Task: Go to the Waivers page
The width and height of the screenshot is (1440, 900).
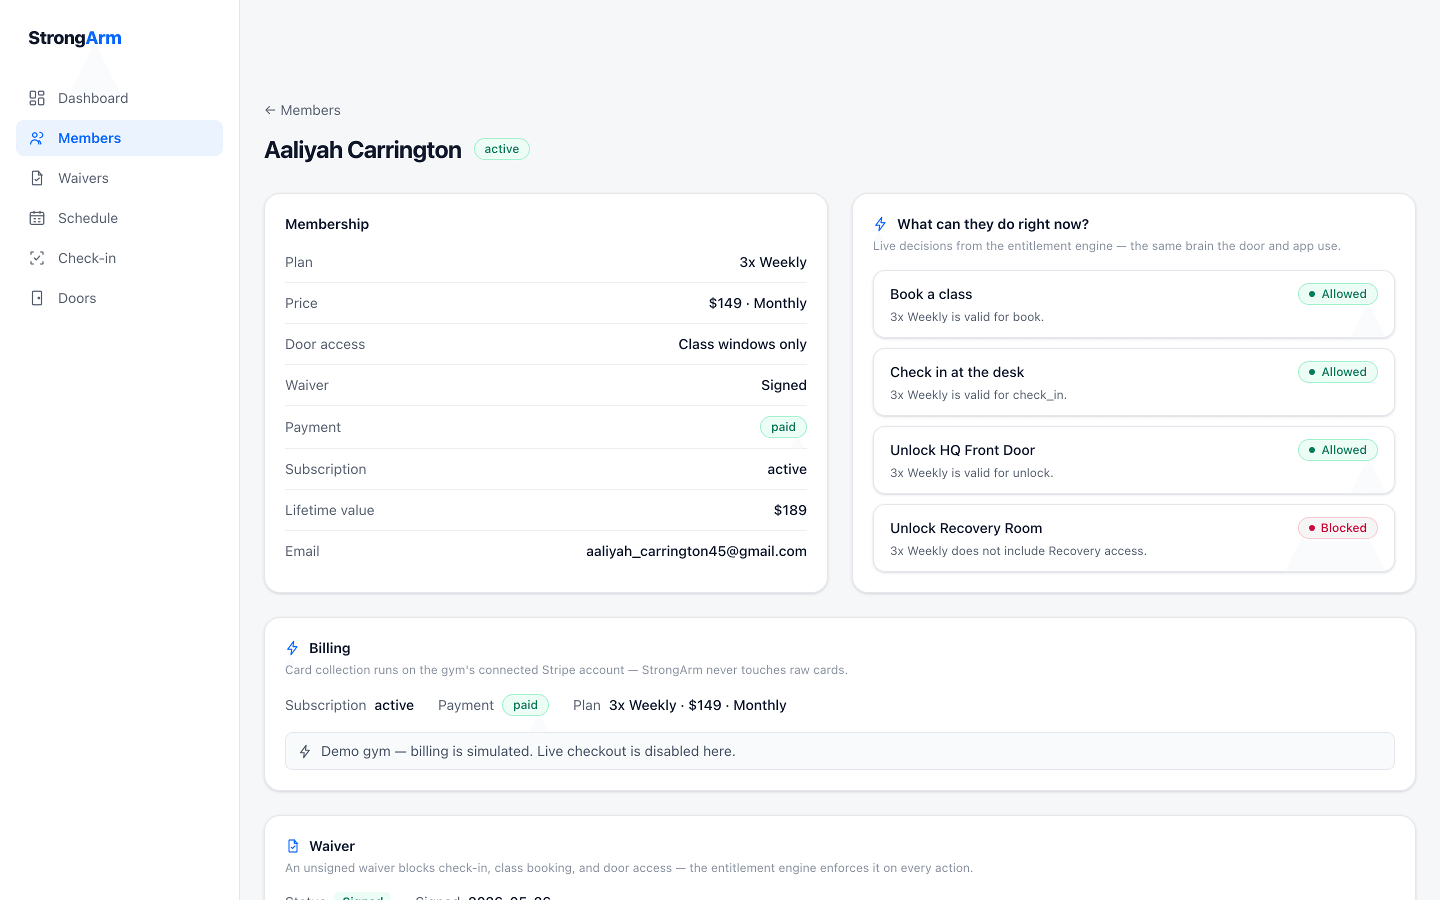Action: click(119, 178)
